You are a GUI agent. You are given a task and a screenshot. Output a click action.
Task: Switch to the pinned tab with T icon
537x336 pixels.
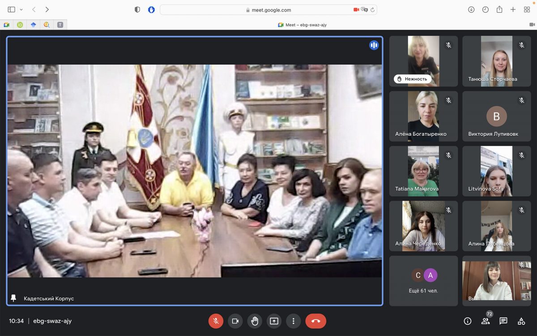click(x=60, y=25)
